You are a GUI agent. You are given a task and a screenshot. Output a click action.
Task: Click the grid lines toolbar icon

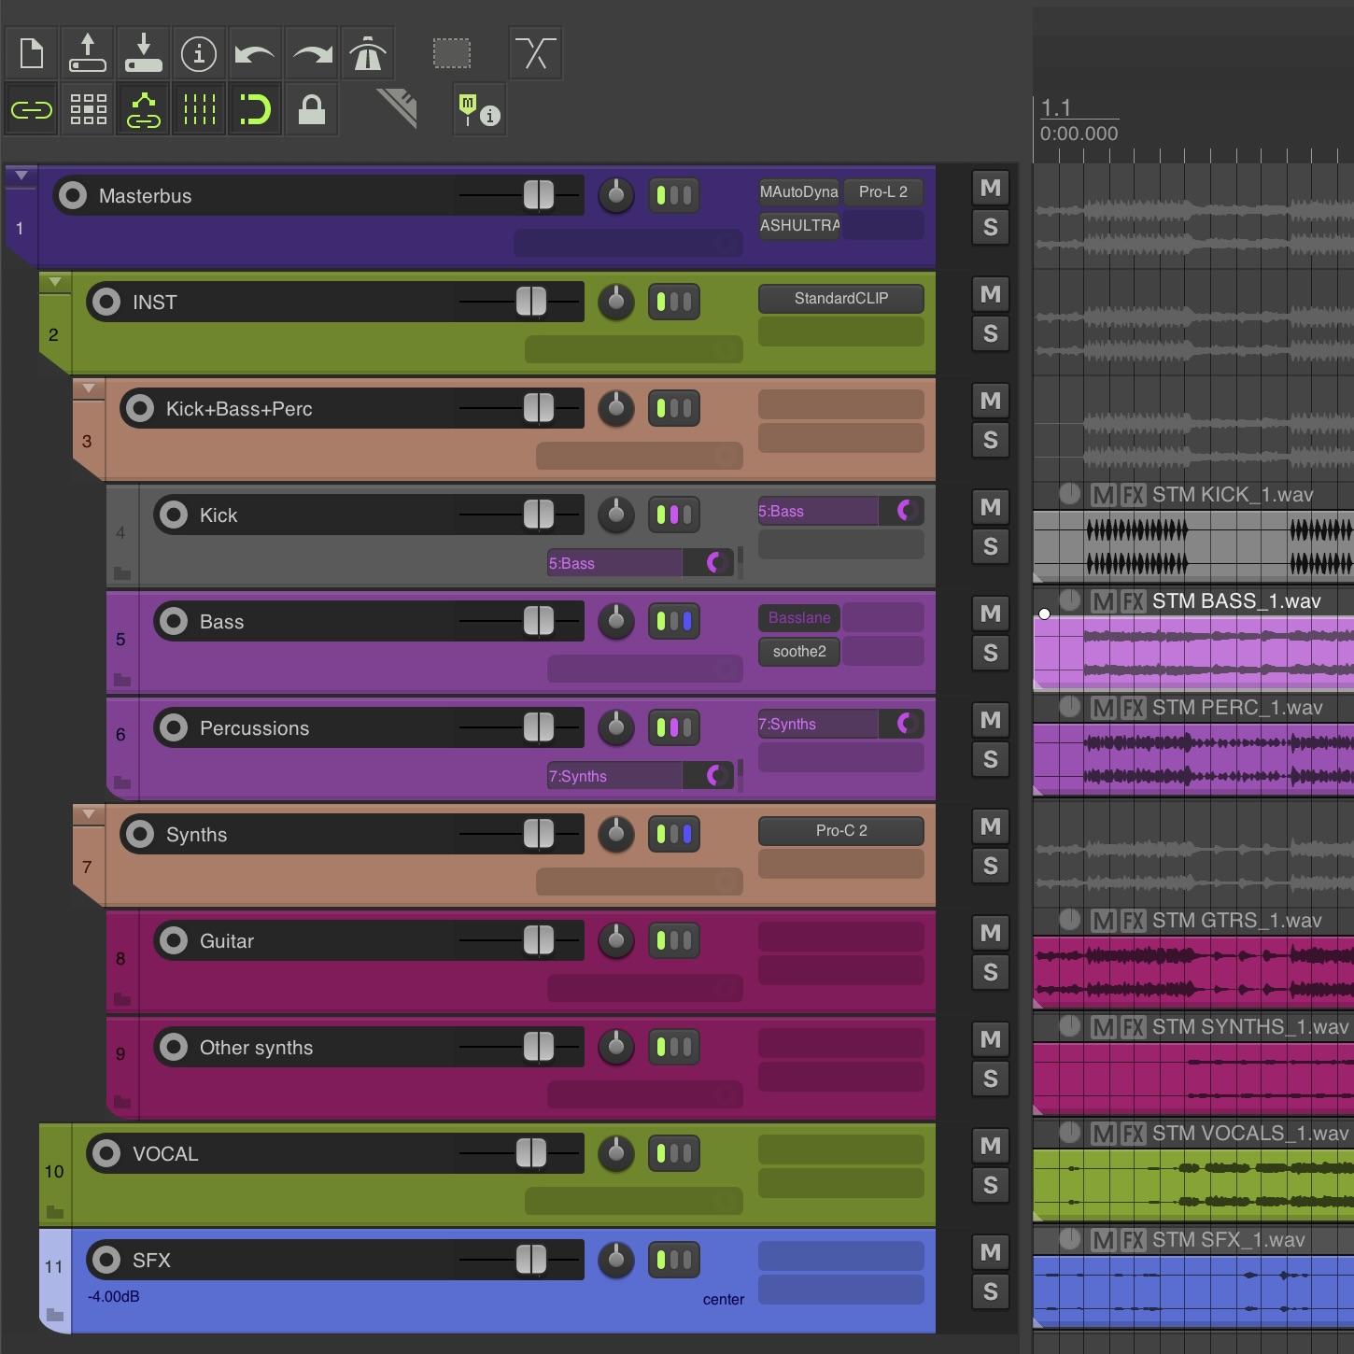[199, 109]
